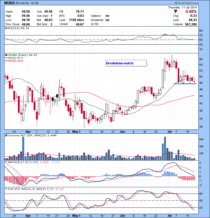Click the candlestick icon beside WUBA (Daily)
The width and height of the screenshot is (210, 218).
[6, 55]
